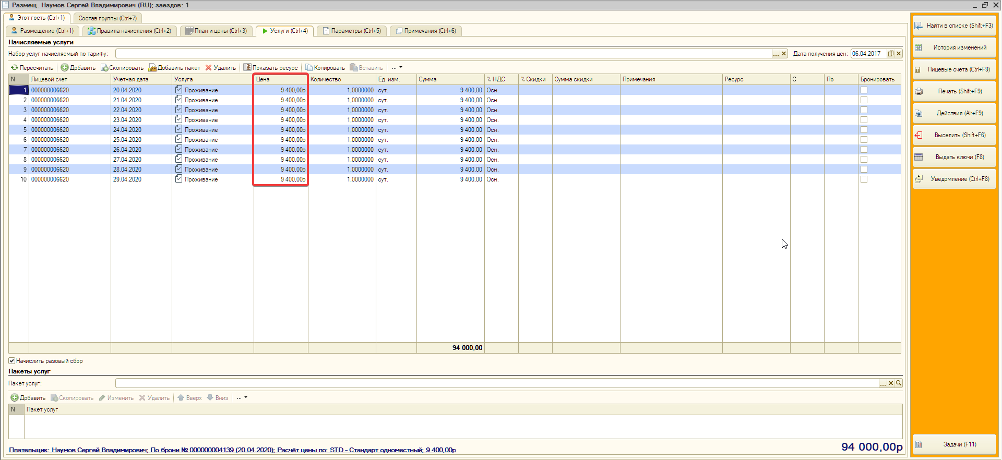This screenshot has height=460, width=1002.
Task: Clear the Пакет услуг field
Action: point(891,383)
